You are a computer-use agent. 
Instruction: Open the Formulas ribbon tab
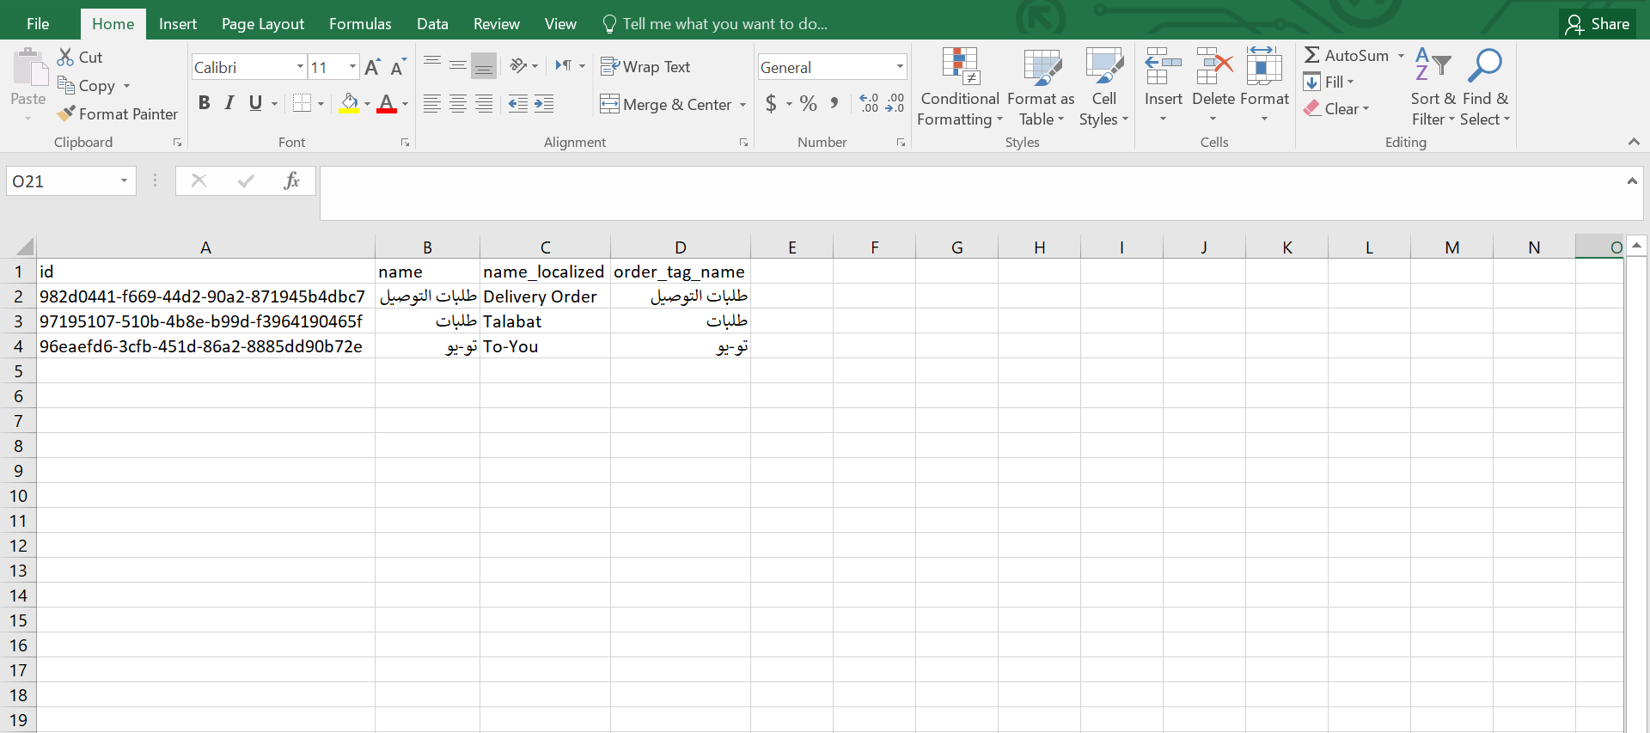click(x=359, y=23)
